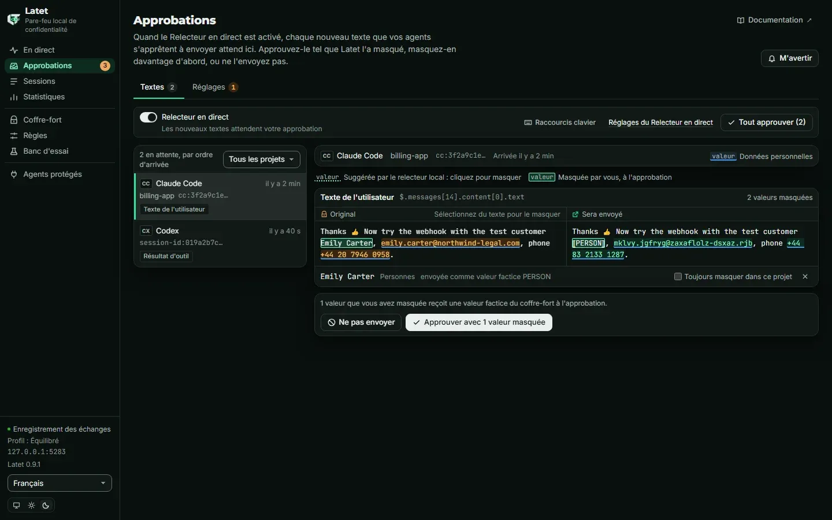Open Réglages du Relecteur en direct

pos(660,122)
